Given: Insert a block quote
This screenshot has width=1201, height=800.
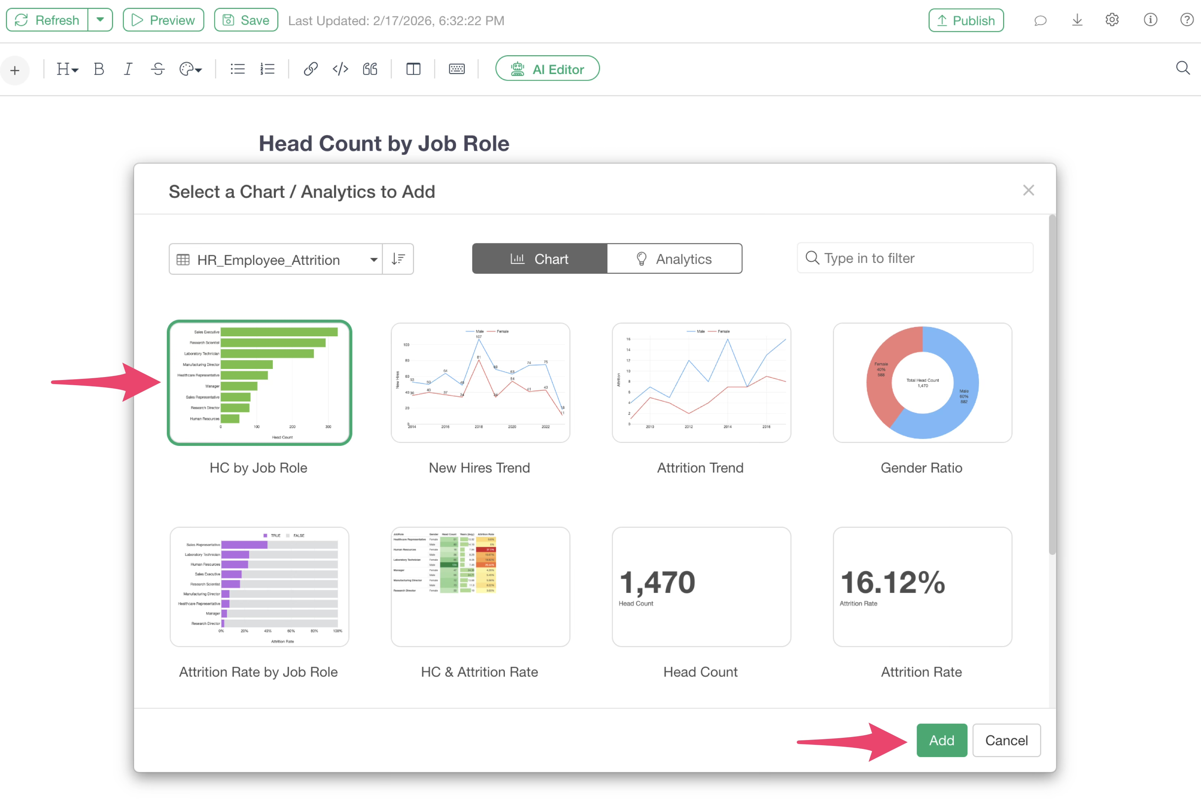Looking at the screenshot, I should [370, 69].
